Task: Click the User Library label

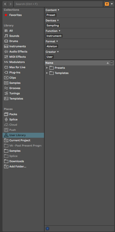Action: (17, 135)
